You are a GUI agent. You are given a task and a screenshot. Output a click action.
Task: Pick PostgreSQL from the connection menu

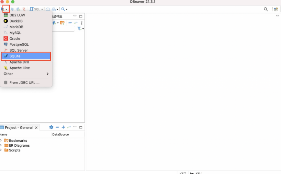pos(26,44)
